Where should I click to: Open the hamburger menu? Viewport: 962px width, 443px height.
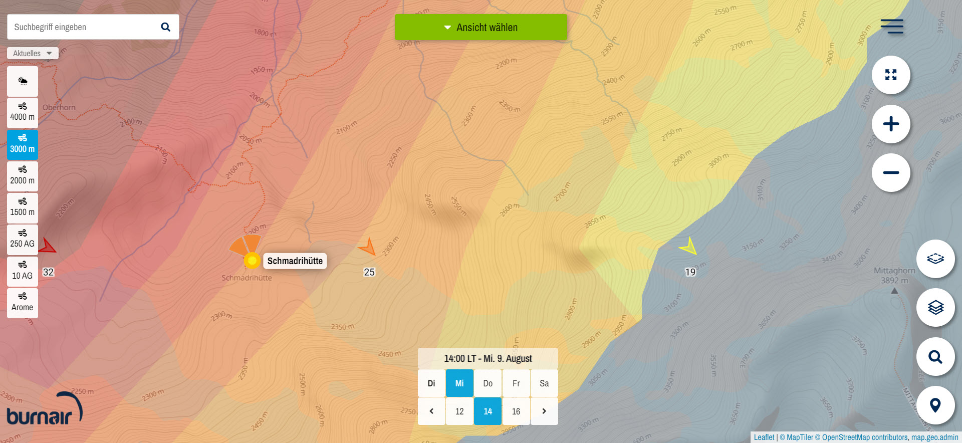[x=891, y=26]
